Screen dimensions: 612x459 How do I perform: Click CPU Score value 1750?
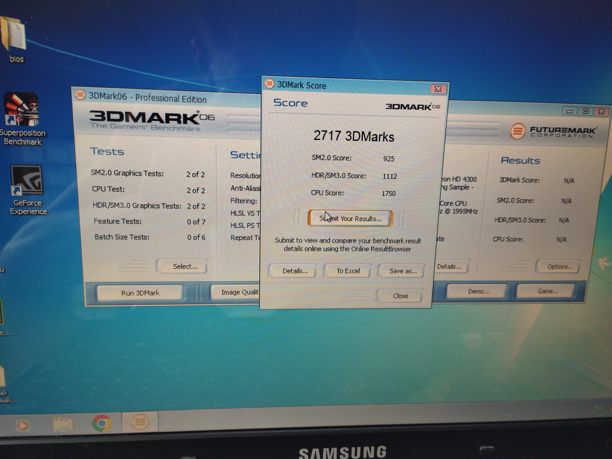pos(388,193)
